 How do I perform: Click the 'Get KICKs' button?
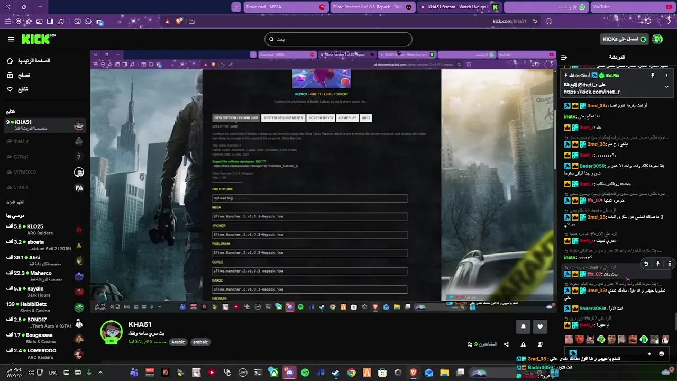click(625, 39)
